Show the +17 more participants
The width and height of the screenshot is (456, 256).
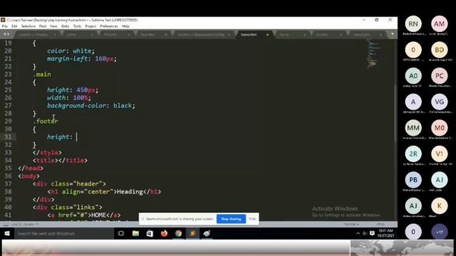[440, 232]
